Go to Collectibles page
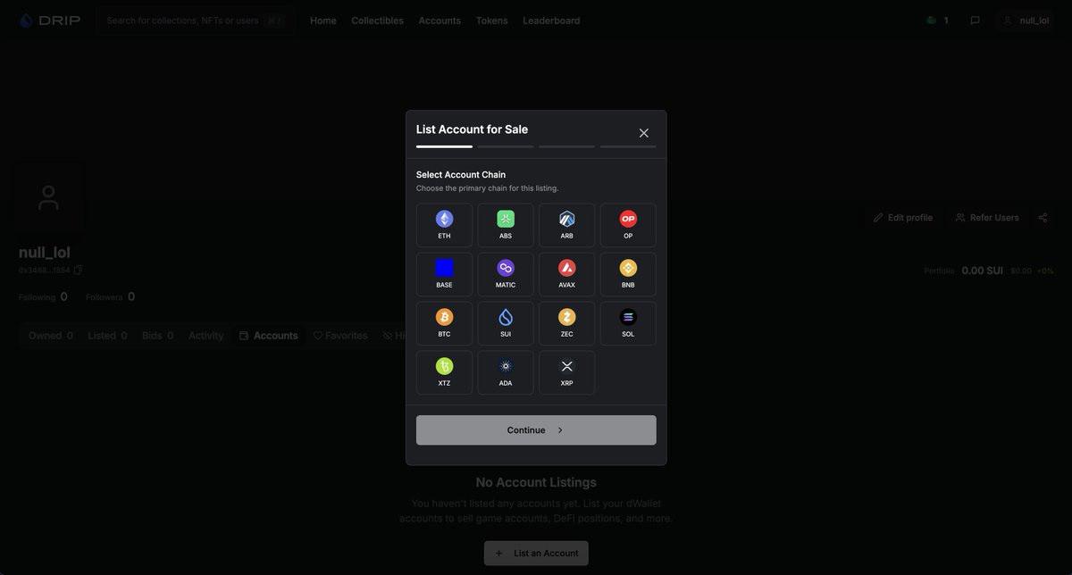1072x575 pixels. [377, 21]
